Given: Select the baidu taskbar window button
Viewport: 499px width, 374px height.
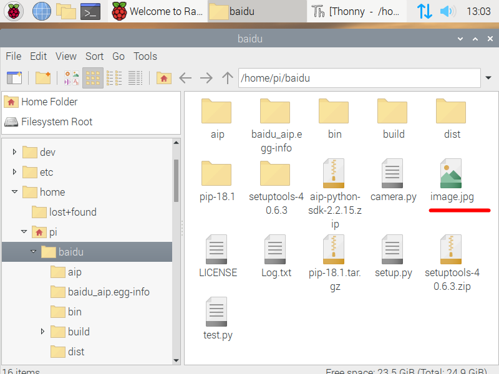Looking at the screenshot, I should point(257,11).
